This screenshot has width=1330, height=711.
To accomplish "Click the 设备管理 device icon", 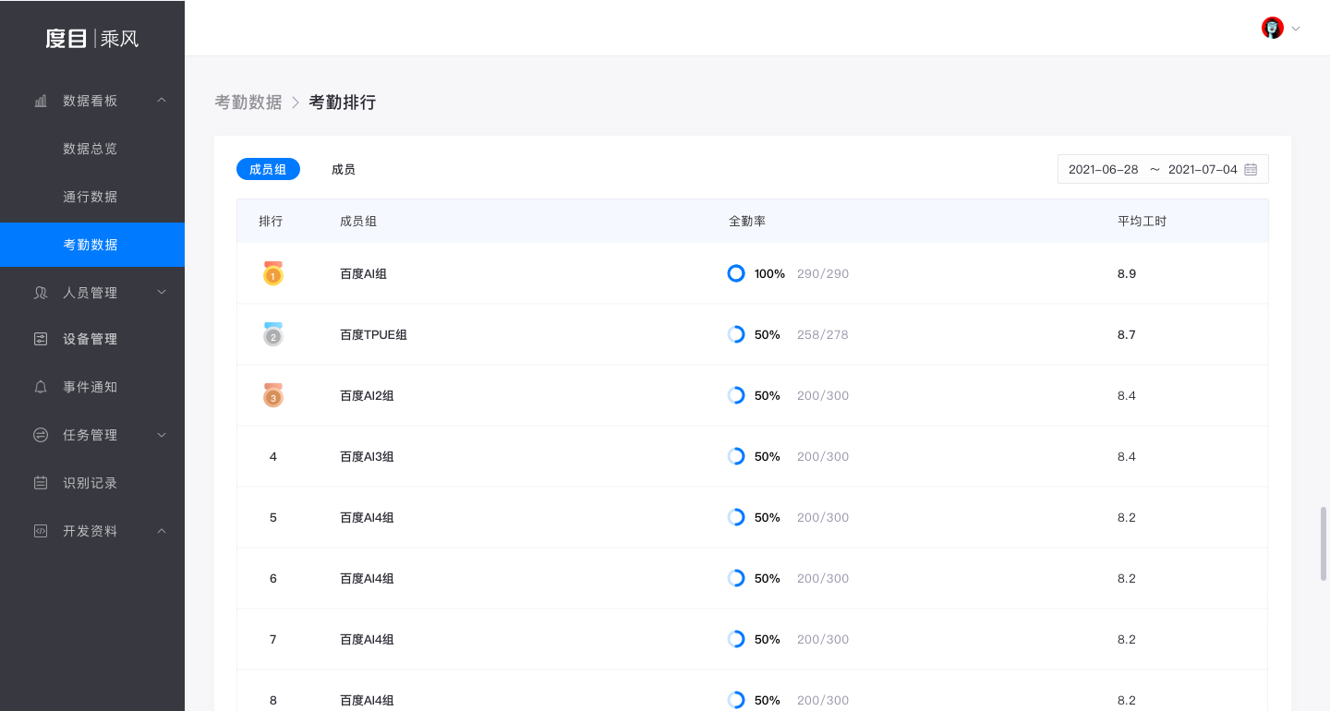I will [x=41, y=339].
